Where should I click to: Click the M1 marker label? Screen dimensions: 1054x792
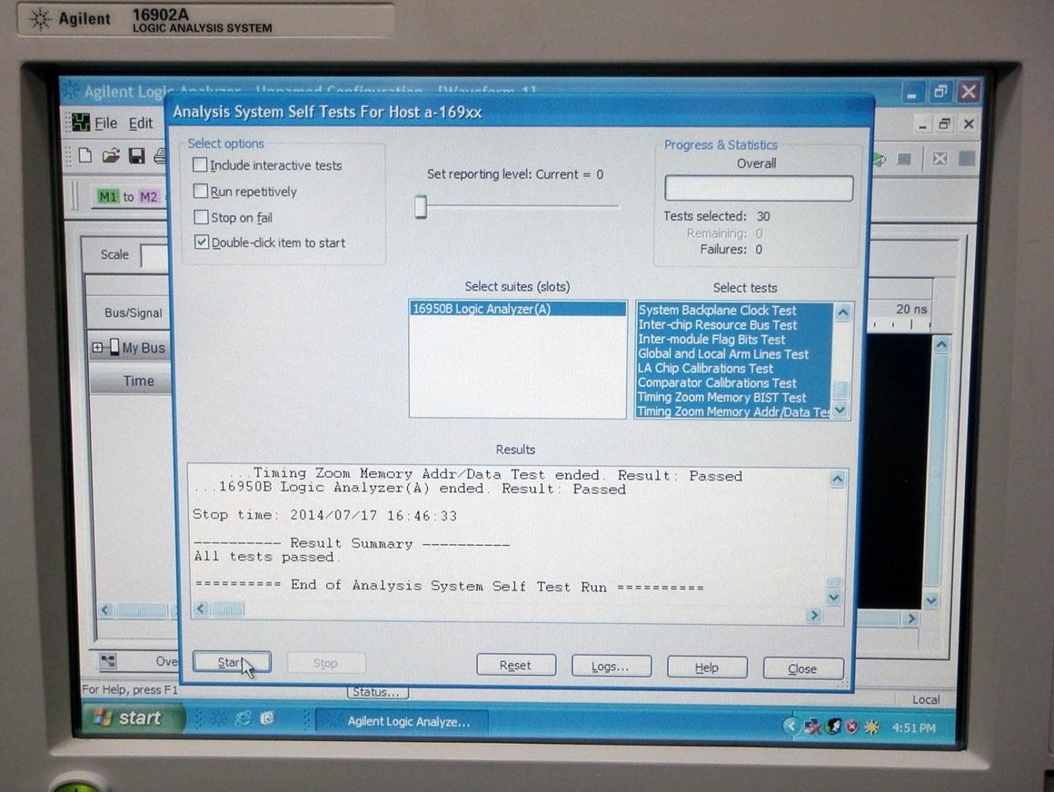(107, 197)
